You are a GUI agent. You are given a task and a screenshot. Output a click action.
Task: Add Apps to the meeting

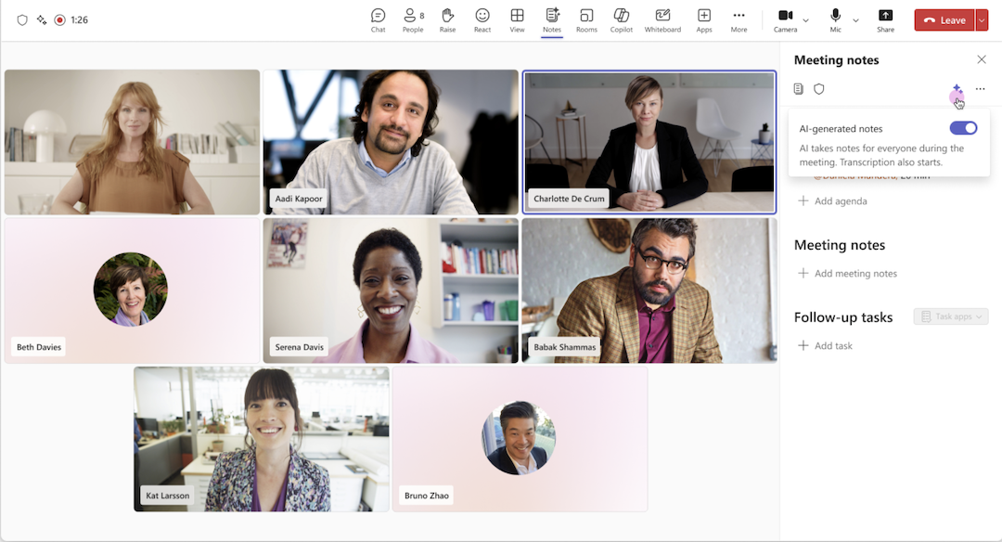click(x=704, y=19)
